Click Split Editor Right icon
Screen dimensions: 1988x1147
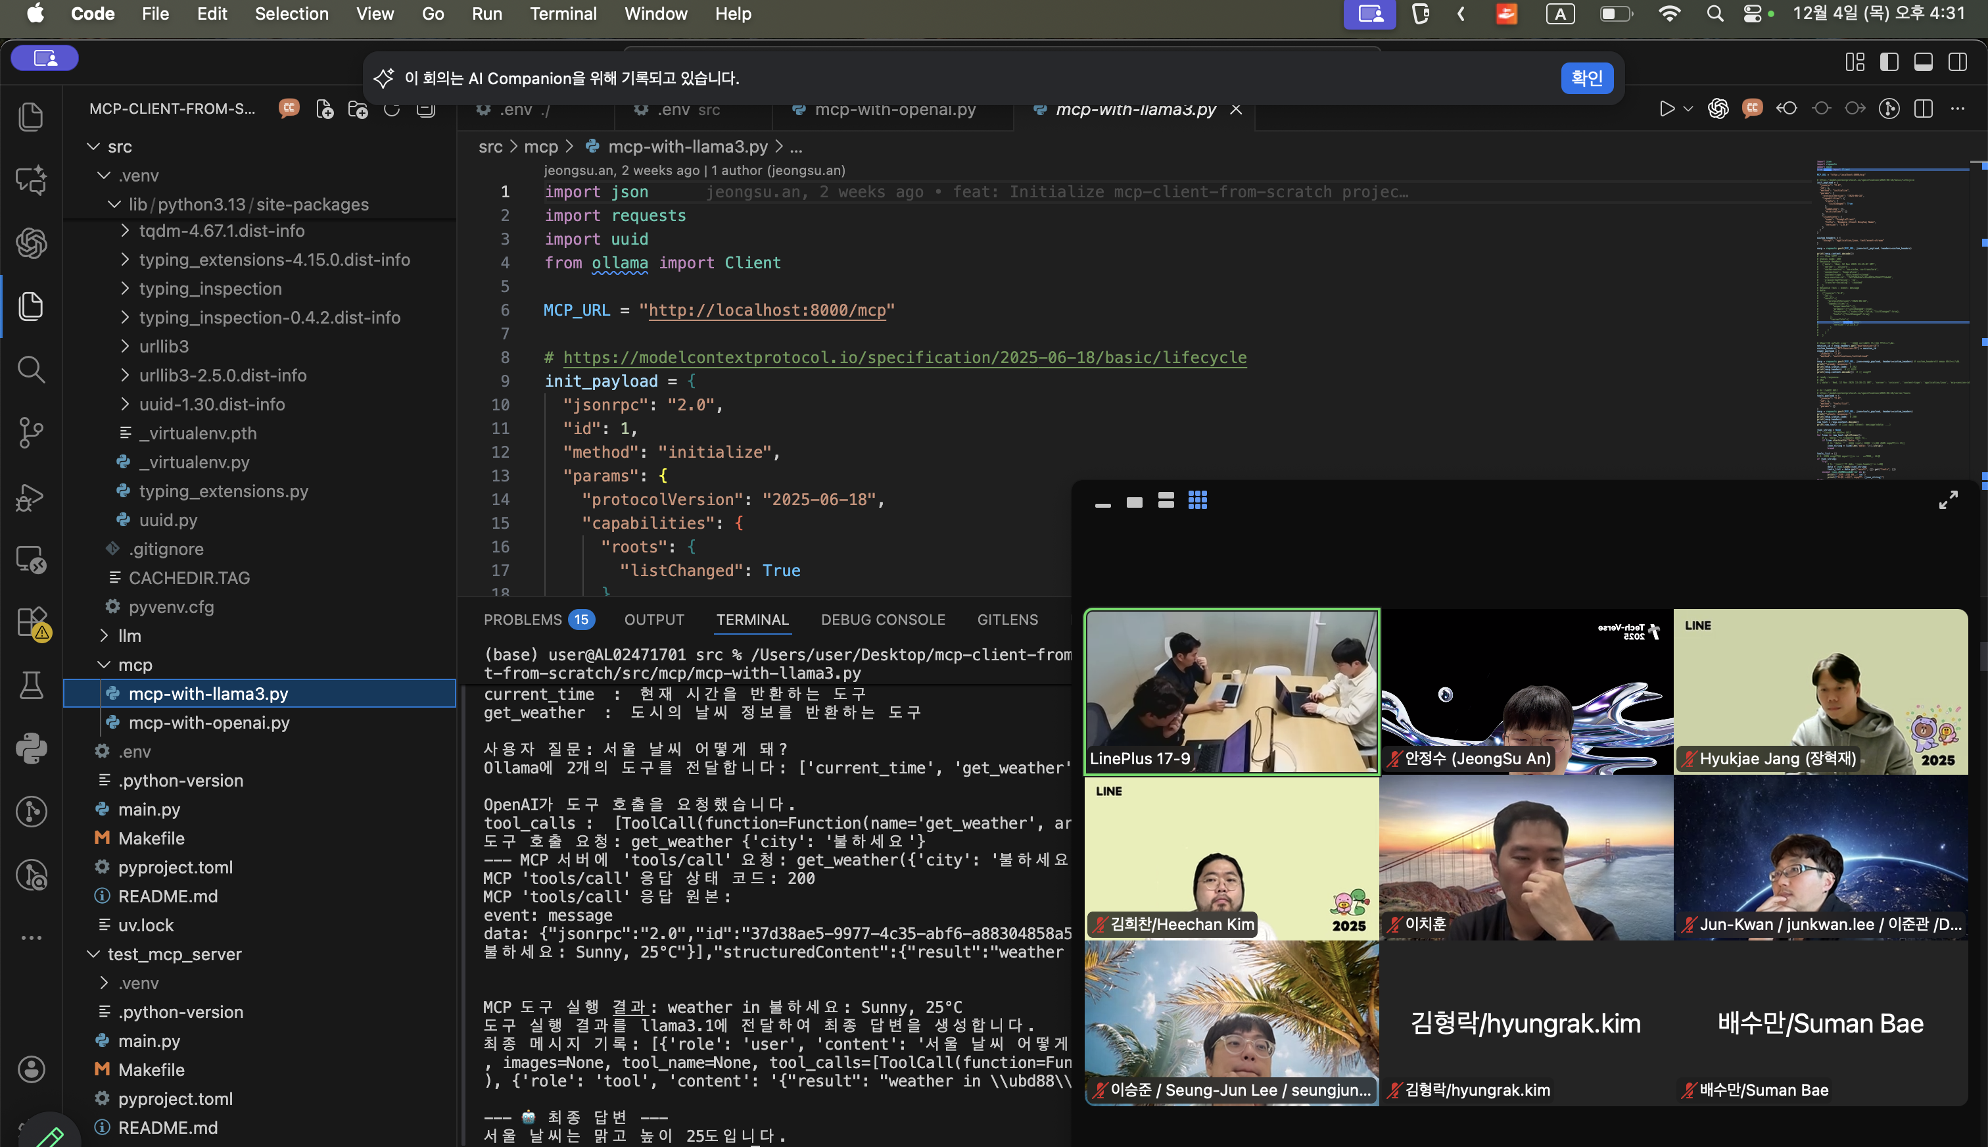click(1923, 109)
